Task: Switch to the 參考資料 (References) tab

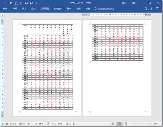Action: click(58, 9)
